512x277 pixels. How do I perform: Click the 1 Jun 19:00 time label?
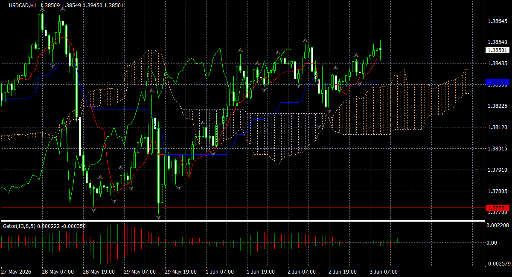point(261,272)
